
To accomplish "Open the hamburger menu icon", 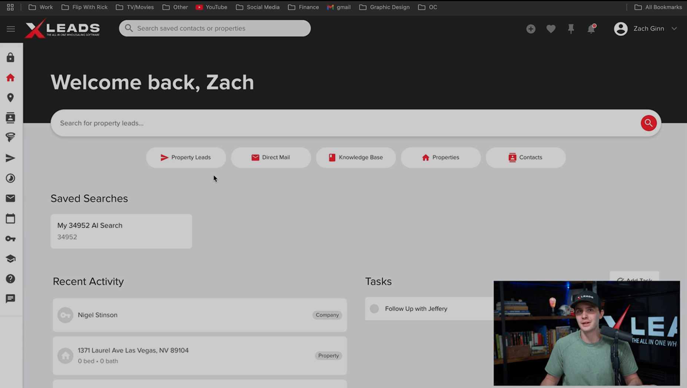I will click(x=11, y=29).
